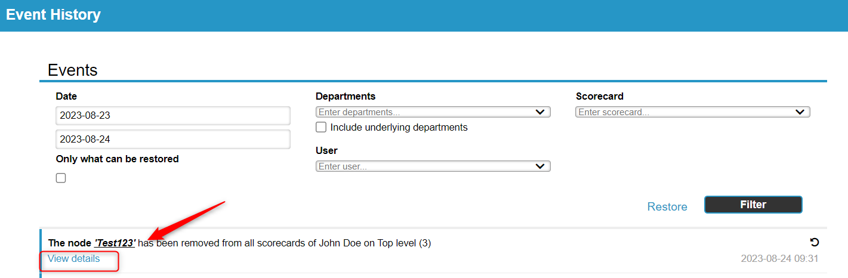Expand the Departments dropdown arrow
The image size is (848, 278).
coord(540,112)
